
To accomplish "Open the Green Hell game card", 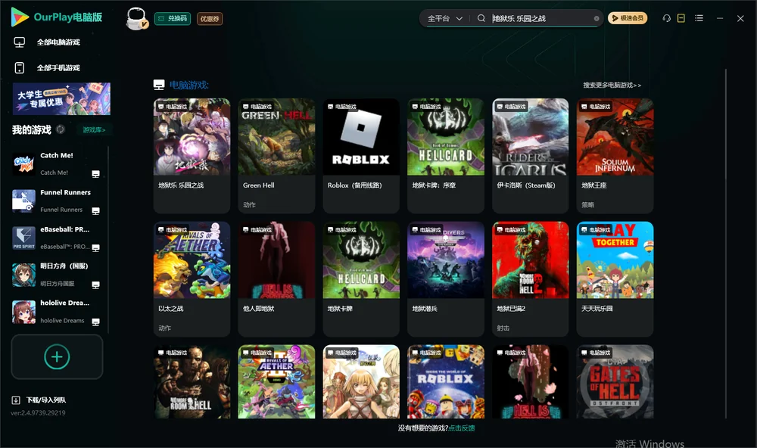I will coord(276,156).
